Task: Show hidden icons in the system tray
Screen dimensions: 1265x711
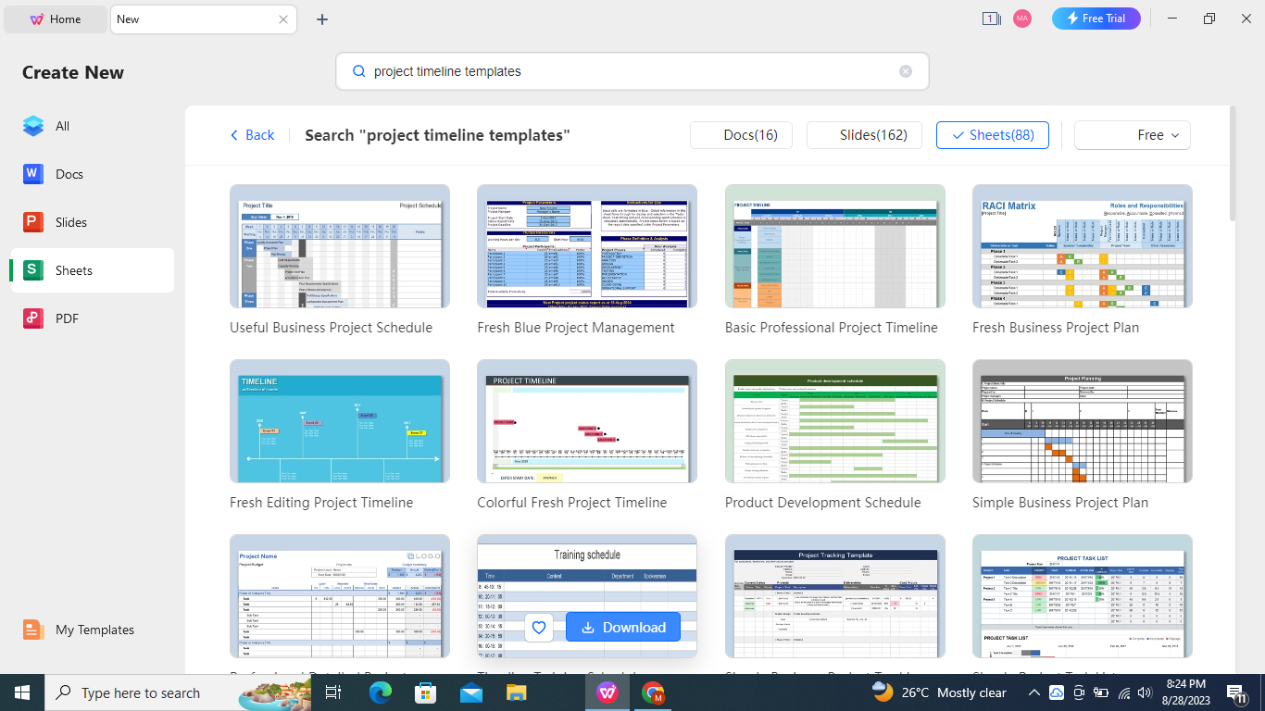Action: (1033, 692)
